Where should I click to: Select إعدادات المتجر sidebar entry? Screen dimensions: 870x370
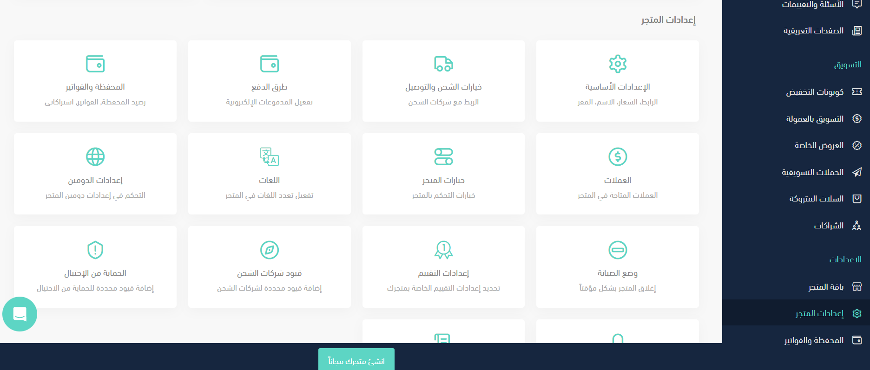(820, 313)
